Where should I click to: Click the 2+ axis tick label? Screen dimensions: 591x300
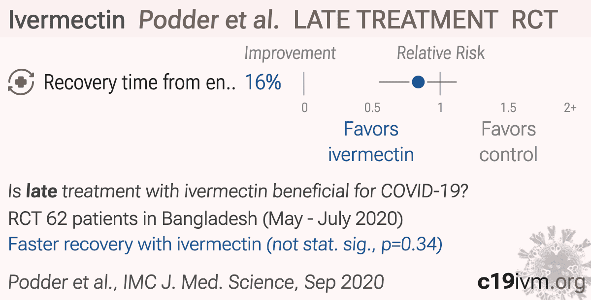(x=570, y=108)
